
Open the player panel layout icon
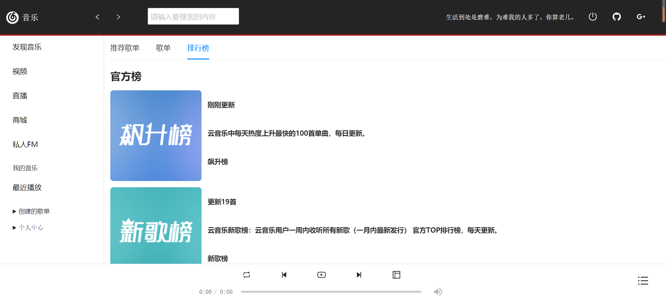[396, 275]
